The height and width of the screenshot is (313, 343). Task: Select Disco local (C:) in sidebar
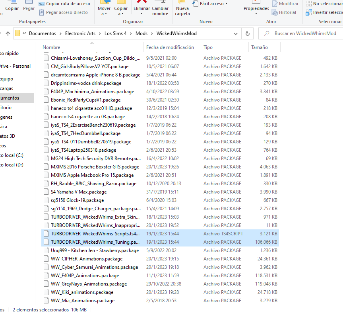click(x=12, y=155)
